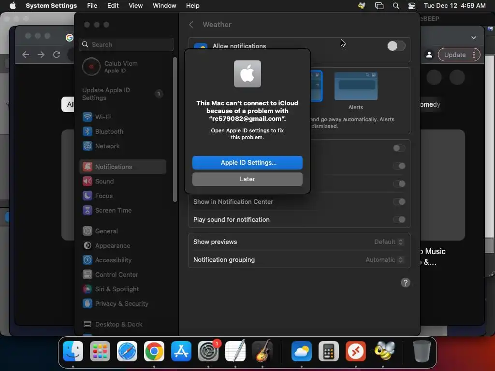Open the Help menu
495x371 pixels.
[192, 6]
